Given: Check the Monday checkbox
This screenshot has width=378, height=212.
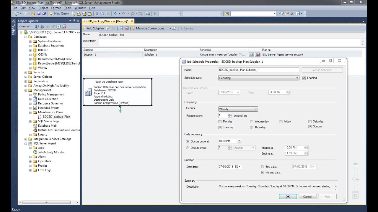Looking at the screenshot, I should click(x=220, y=121).
